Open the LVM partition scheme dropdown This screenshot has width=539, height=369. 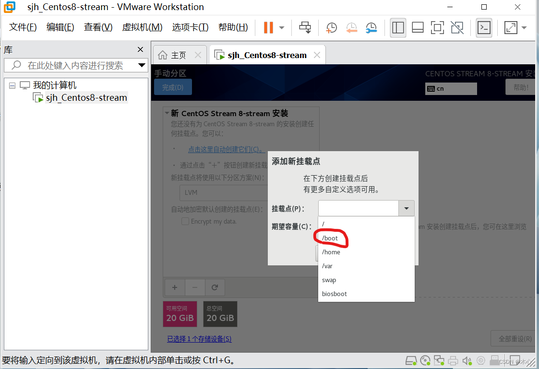pyautogui.click(x=224, y=192)
